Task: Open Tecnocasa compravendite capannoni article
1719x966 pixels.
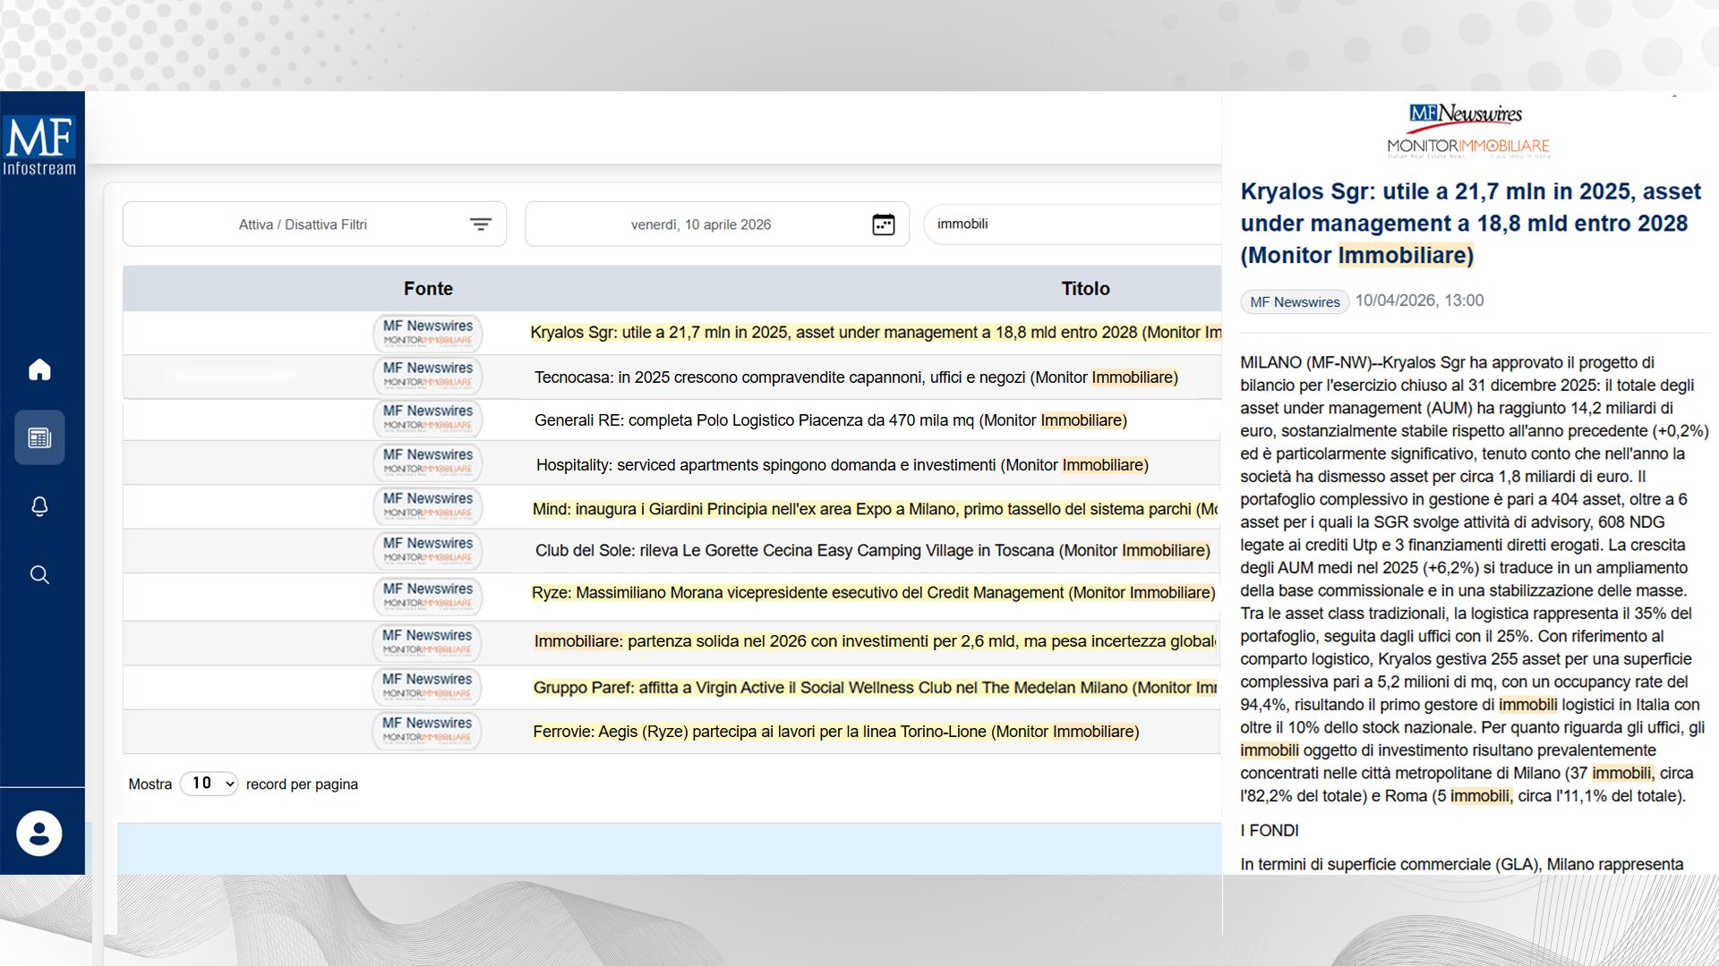Action: click(x=855, y=377)
